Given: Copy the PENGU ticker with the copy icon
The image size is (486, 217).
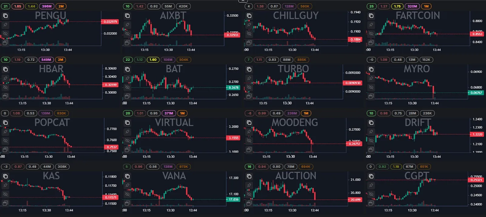Looking at the screenshot, I should tap(5, 16).
